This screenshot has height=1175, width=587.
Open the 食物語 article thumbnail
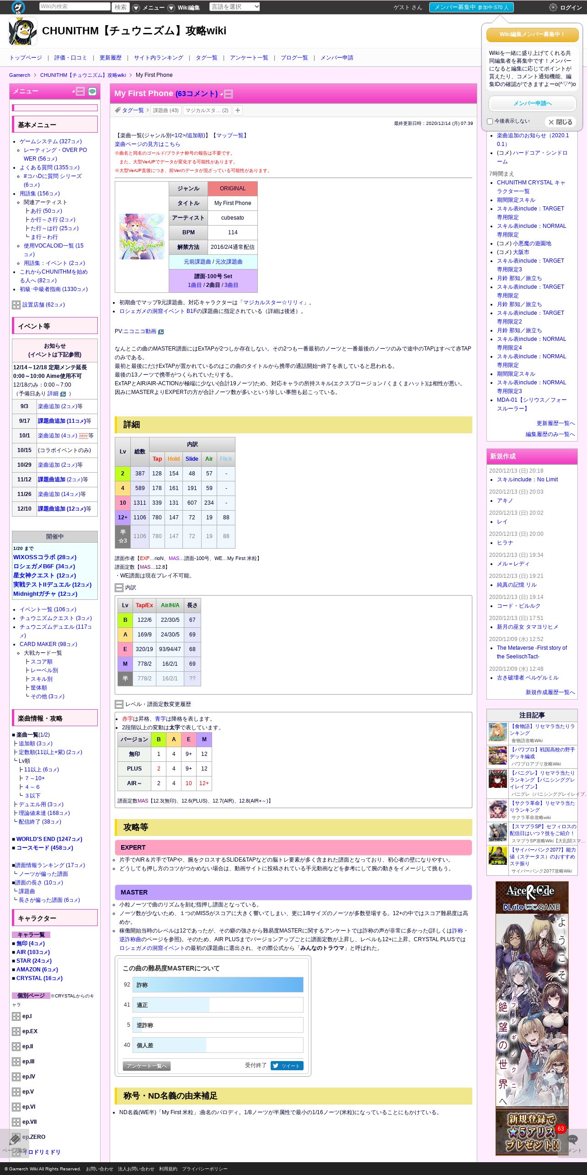(x=498, y=732)
